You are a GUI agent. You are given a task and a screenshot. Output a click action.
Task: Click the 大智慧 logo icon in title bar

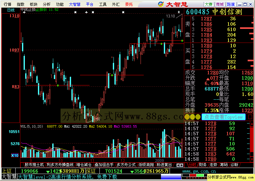161,4
